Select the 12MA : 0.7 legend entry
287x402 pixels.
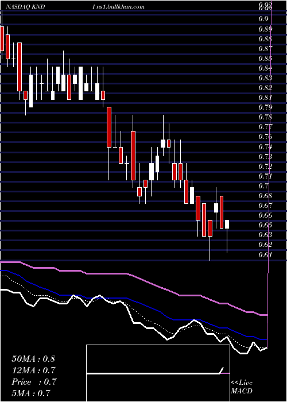point(34,370)
